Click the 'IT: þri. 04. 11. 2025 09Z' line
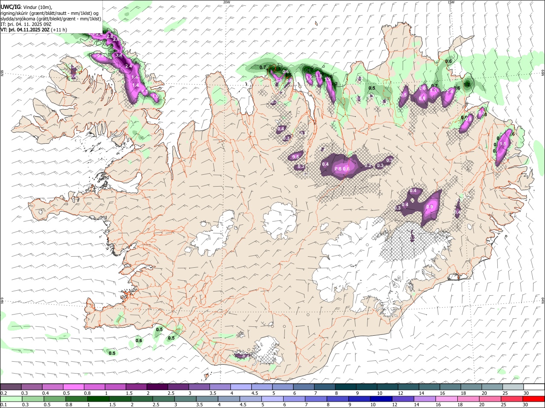Viewport: 545px width, 408px height. pyautogui.click(x=26, y=24)
